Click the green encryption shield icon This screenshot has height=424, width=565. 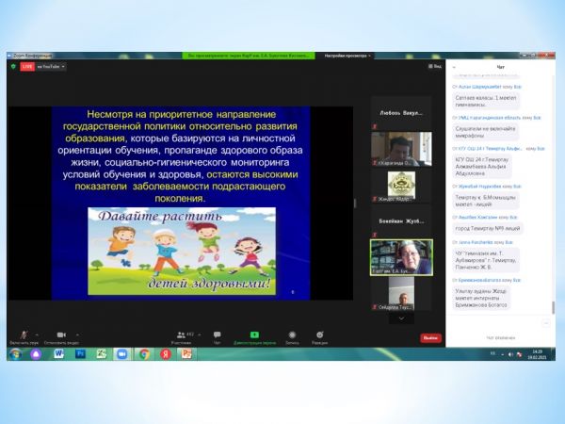(13, 67)
